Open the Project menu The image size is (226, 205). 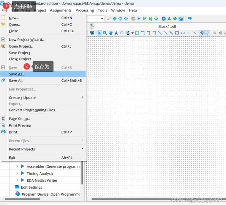click(x=40, y=10)
